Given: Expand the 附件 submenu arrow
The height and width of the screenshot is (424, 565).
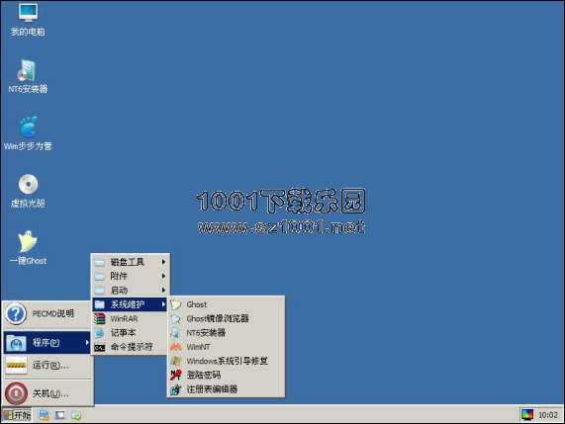Looking at the screenshot, I should (163, 276).
